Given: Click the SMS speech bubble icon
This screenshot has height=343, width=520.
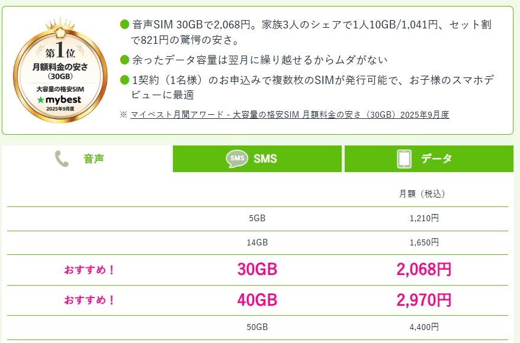Looking at the screenshot, I should coord(237,159).
